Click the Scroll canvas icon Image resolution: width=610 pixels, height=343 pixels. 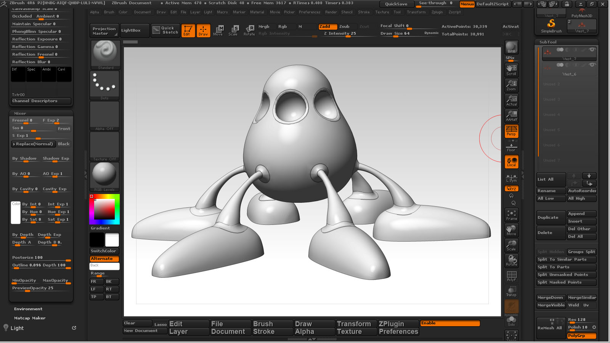tap(511, 70)
